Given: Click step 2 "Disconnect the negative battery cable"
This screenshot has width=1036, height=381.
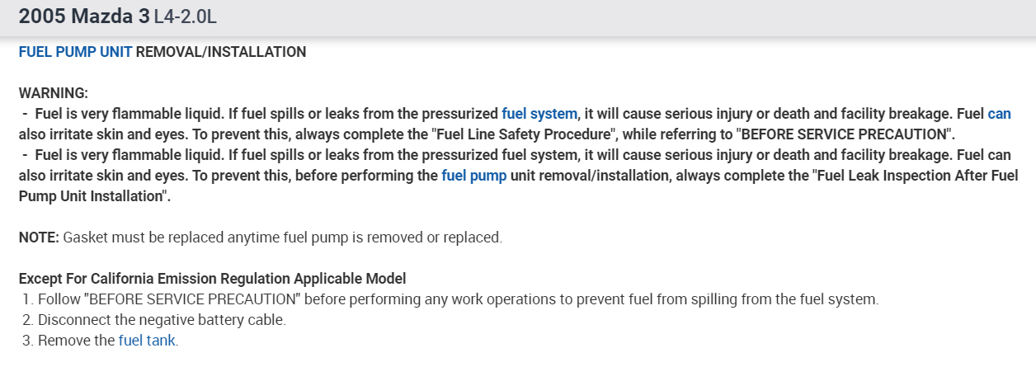Looking at the screenshot, I should point(162,319).
